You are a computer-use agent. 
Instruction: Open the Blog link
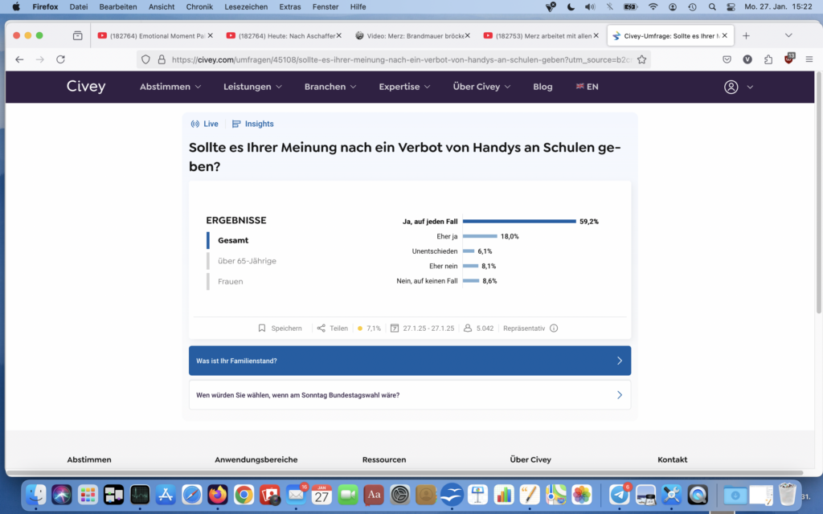(x=543, y=87)
